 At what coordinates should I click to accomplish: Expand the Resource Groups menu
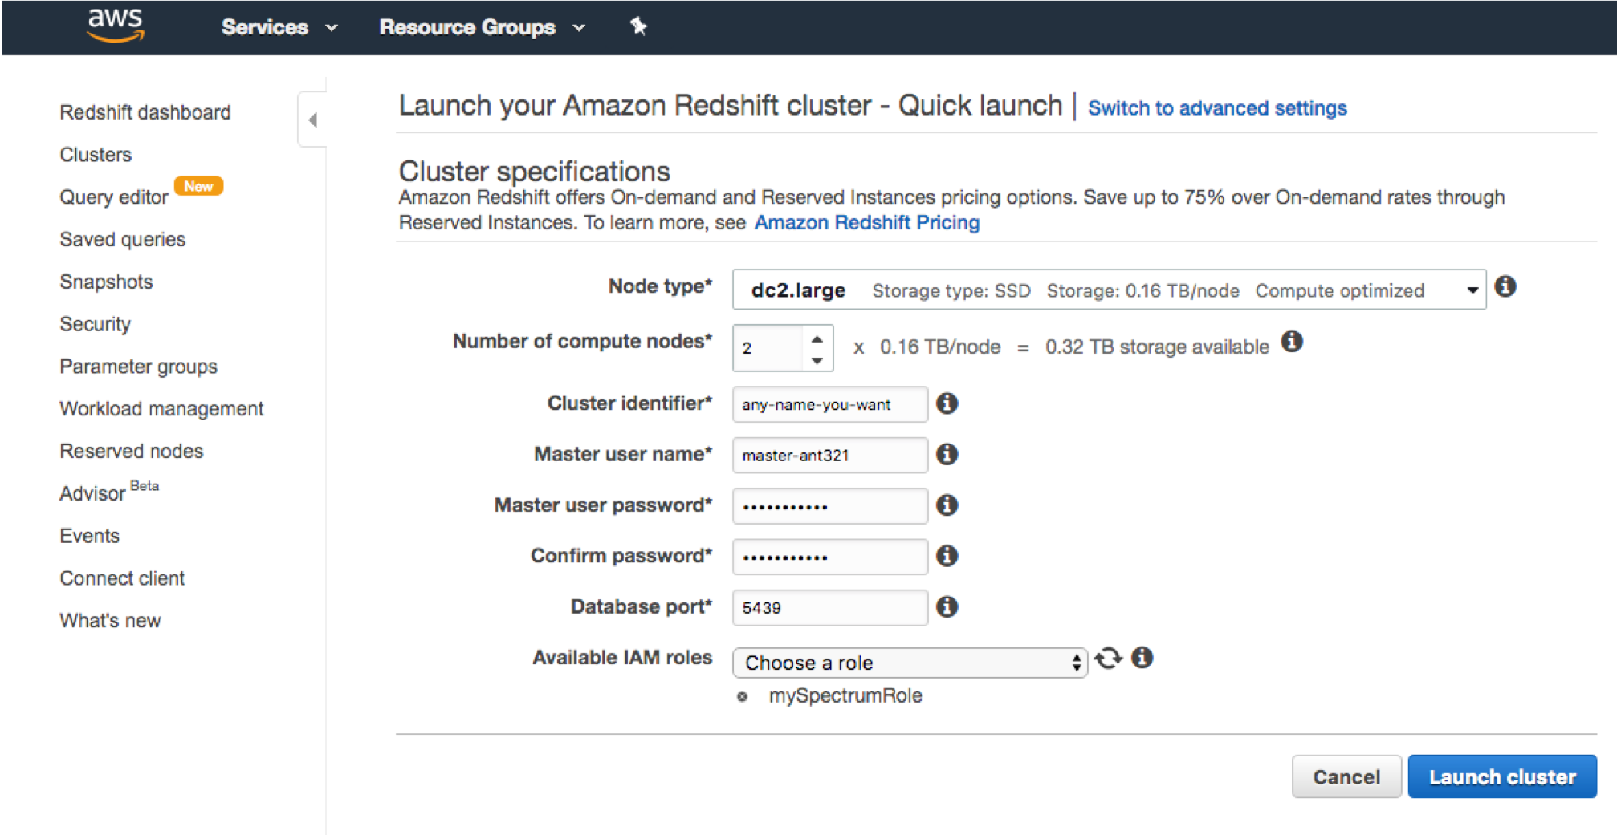point(482,27)
